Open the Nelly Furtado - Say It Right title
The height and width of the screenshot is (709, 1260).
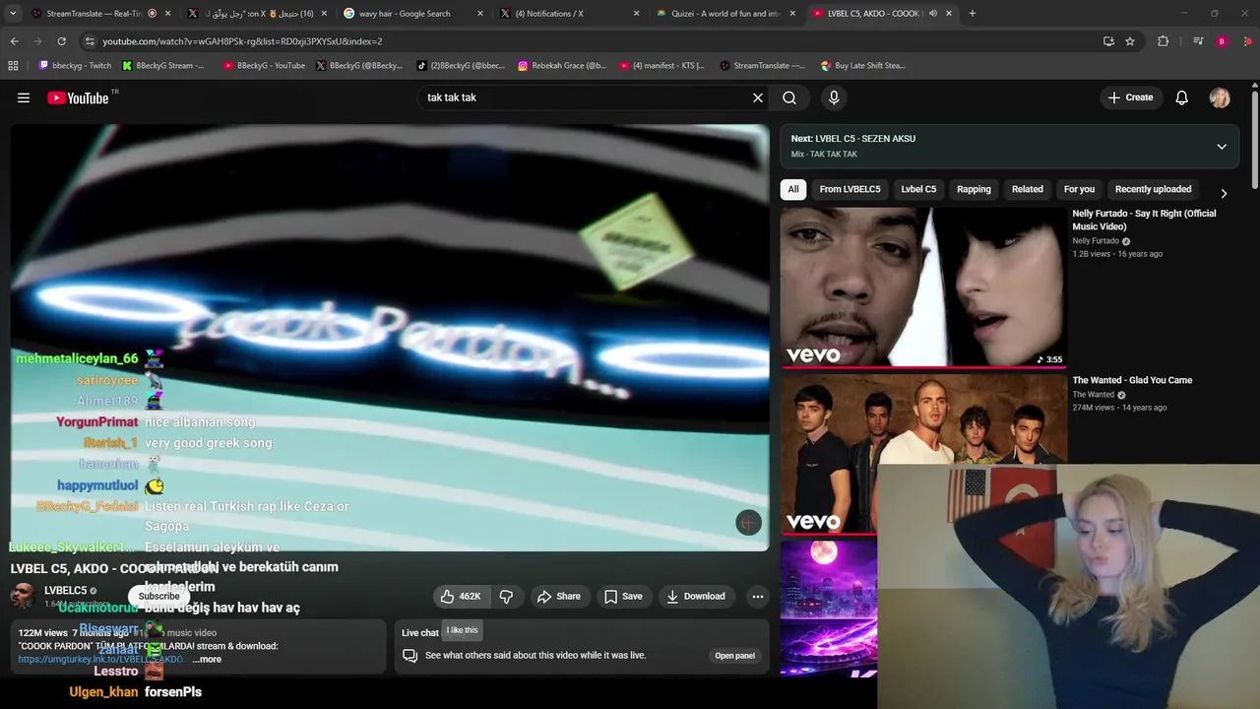1144,220
